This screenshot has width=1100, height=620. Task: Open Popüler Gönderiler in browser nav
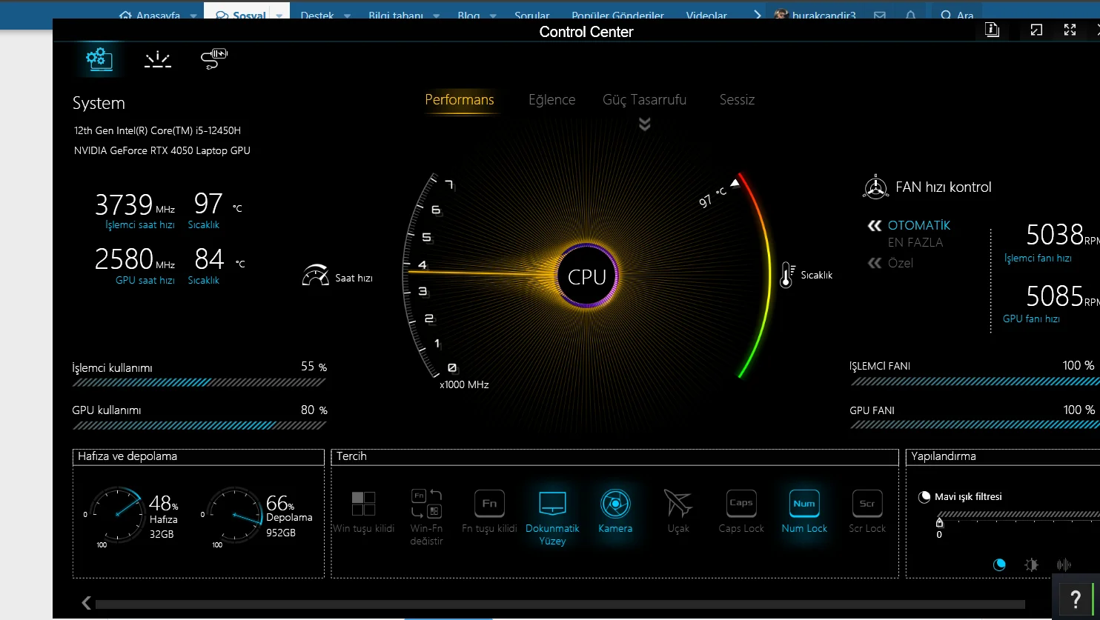click(x=618, y=16)
